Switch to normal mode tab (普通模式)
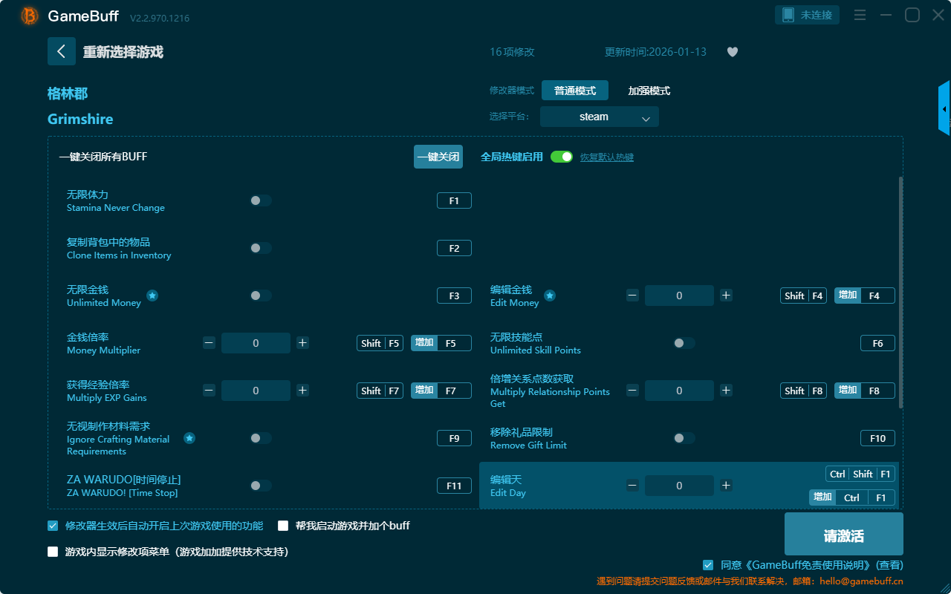This screenshot has height=594, width=951. point(574,91)
